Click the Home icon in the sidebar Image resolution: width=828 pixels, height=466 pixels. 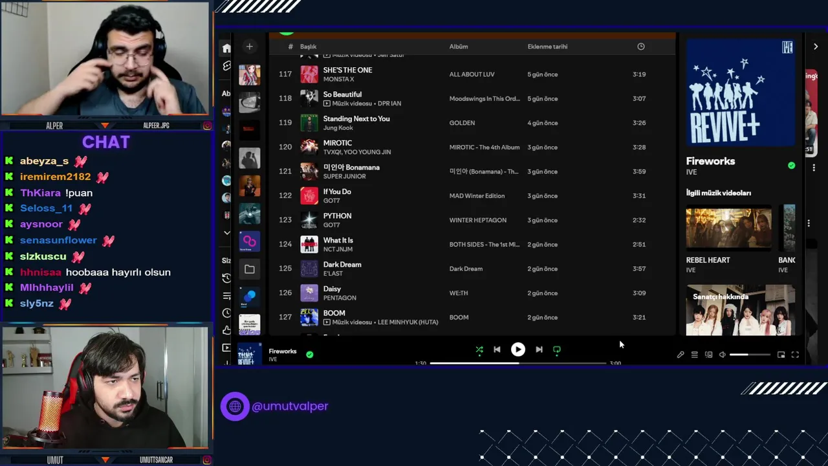tap(226, 49)
